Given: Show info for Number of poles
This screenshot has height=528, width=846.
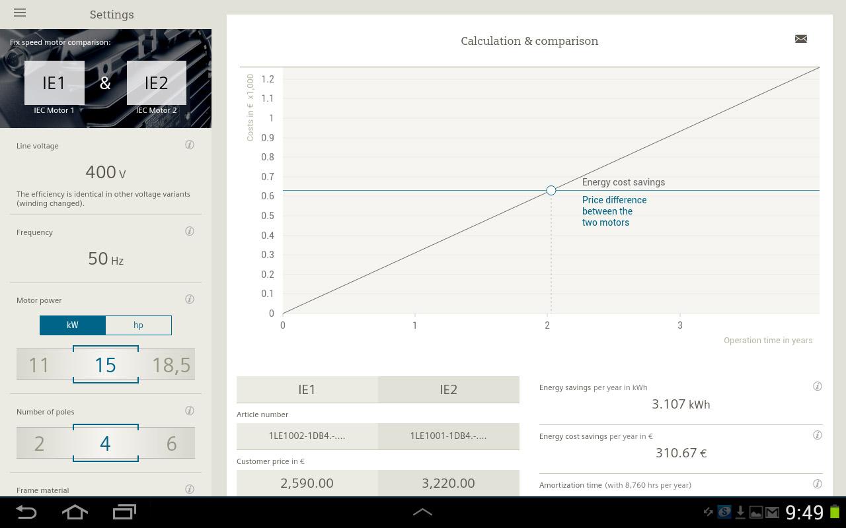Looking at the screenshot, I should point(190,411).
